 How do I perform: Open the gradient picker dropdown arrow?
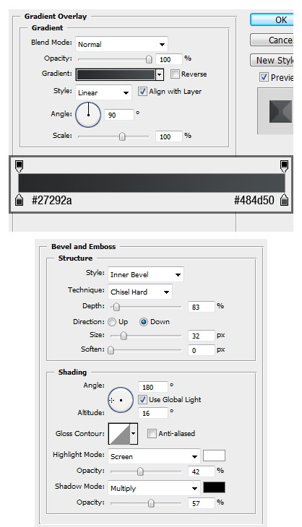160,74
